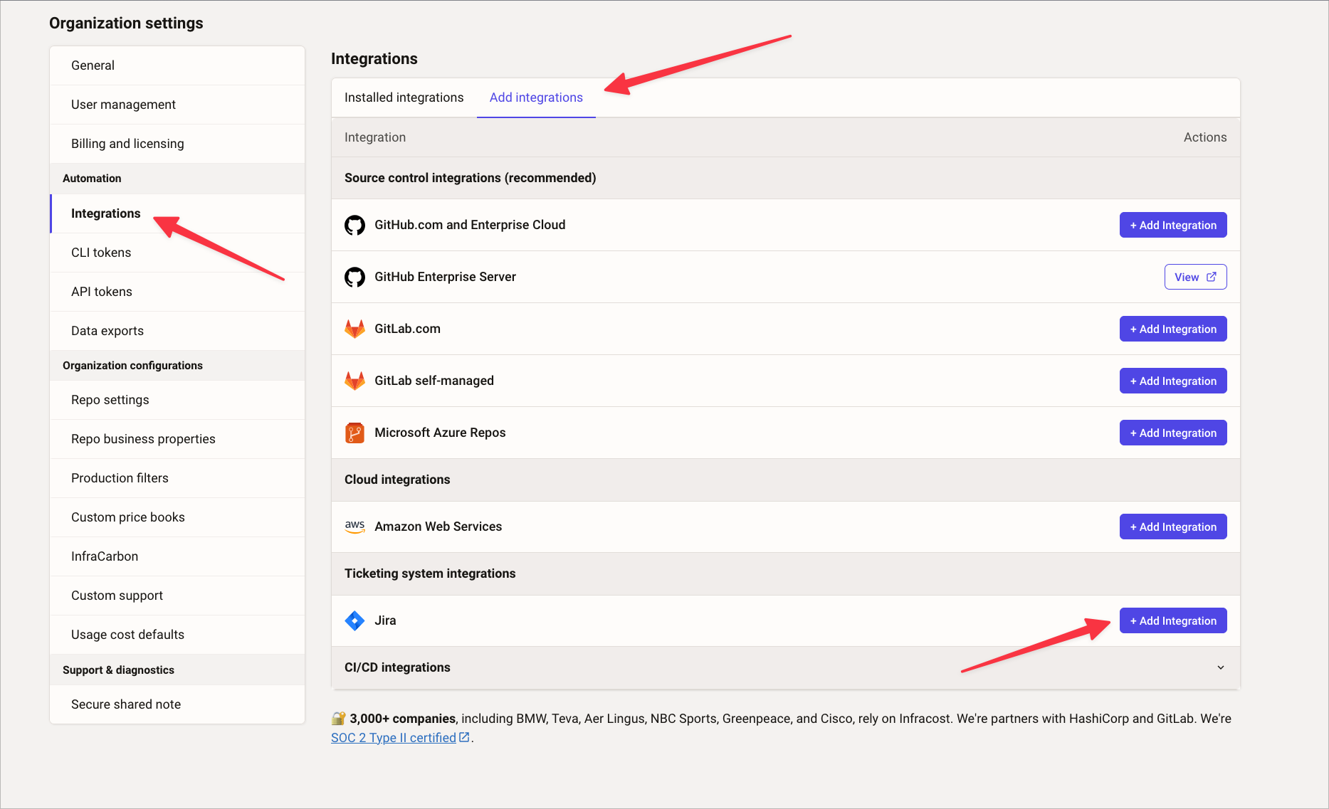Click the Integration column header
The height and width of the screenshot is (809, 1329).
375,137
